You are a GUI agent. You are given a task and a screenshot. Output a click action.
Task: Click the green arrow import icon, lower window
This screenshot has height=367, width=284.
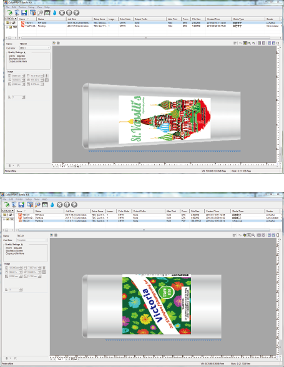[x=7, y=205]
